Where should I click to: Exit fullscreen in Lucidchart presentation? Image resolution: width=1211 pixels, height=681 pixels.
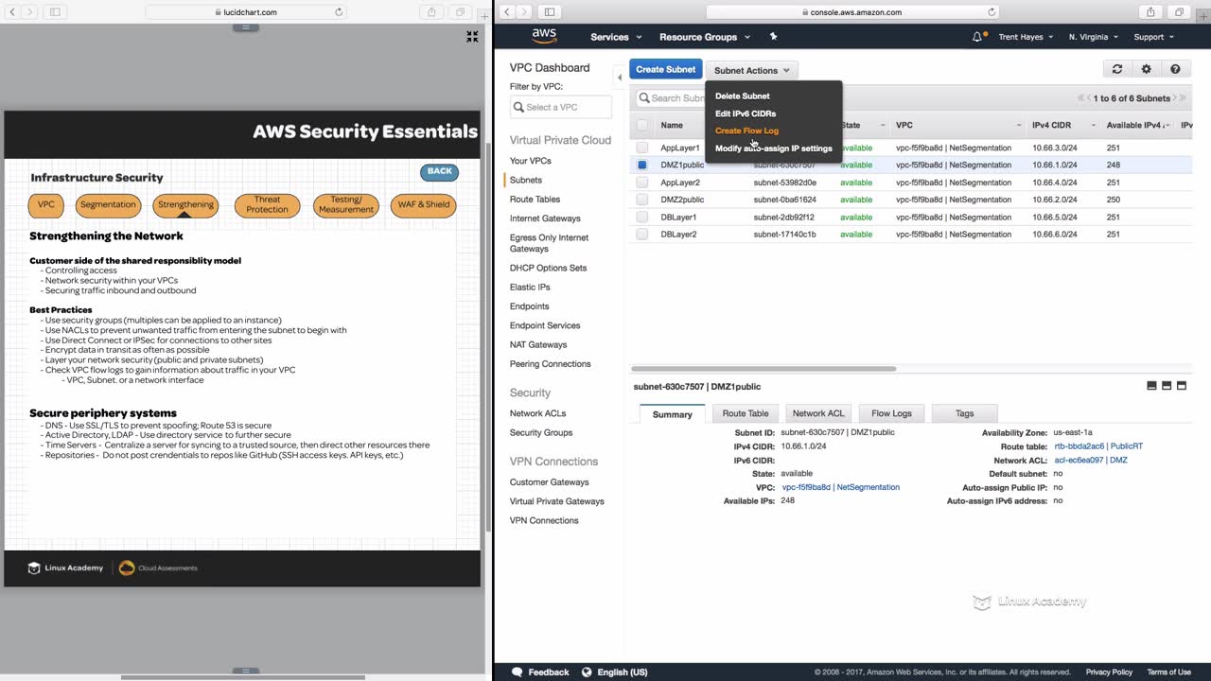[472, 37]
